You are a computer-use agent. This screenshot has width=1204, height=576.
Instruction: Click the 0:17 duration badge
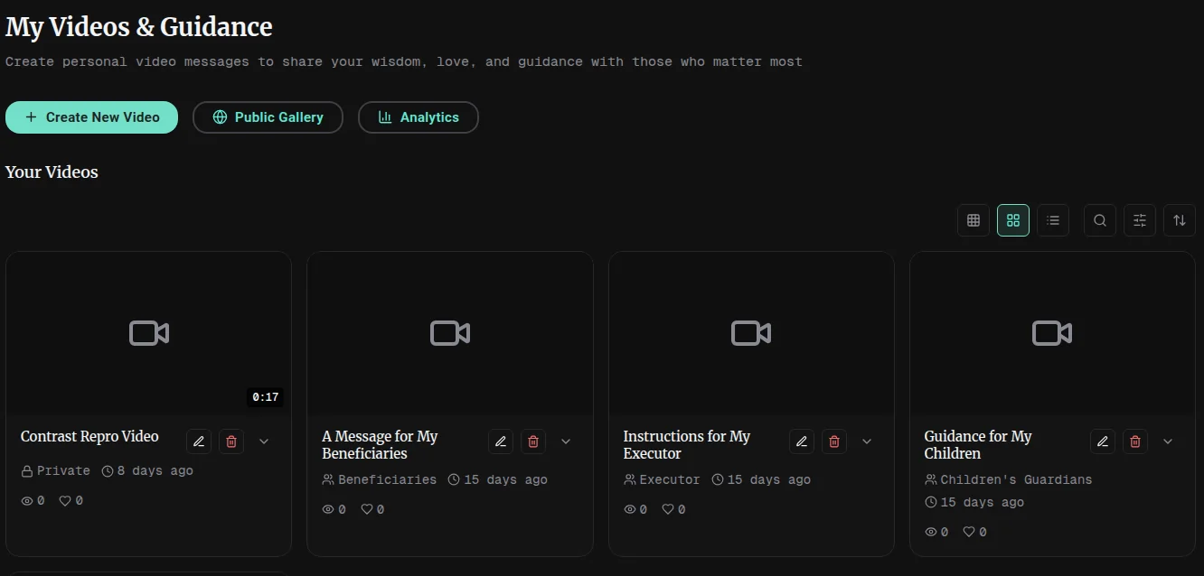pos(265,397)
